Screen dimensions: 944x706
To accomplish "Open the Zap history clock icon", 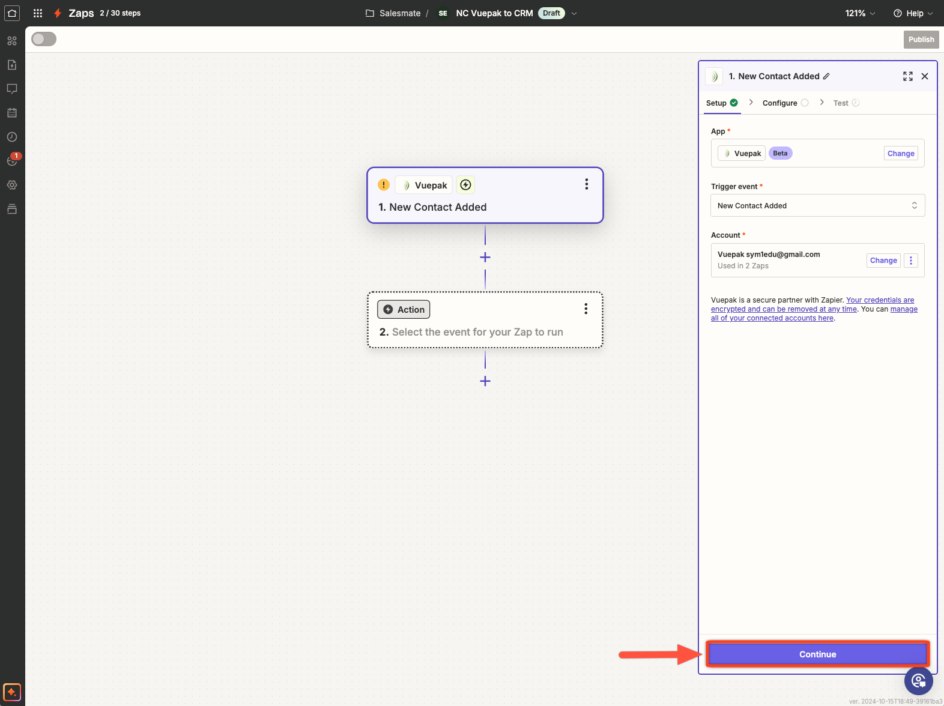I will pyautogui.click(x=12, y=137).
